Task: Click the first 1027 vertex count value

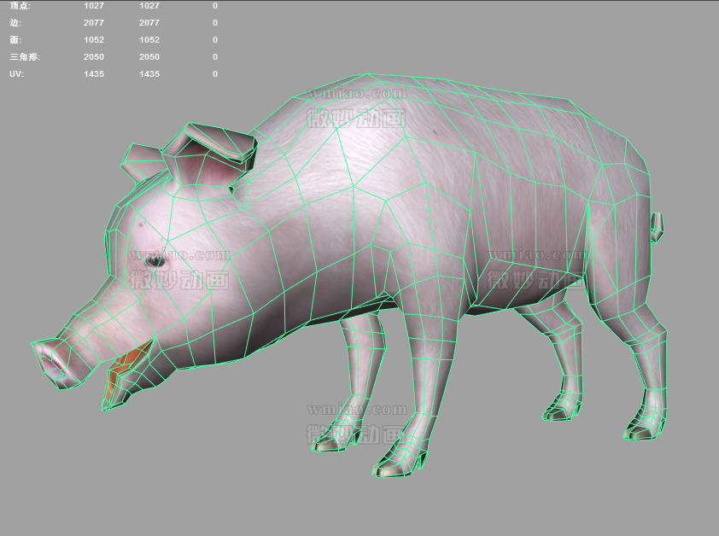Action: click(x=94, y=6)
